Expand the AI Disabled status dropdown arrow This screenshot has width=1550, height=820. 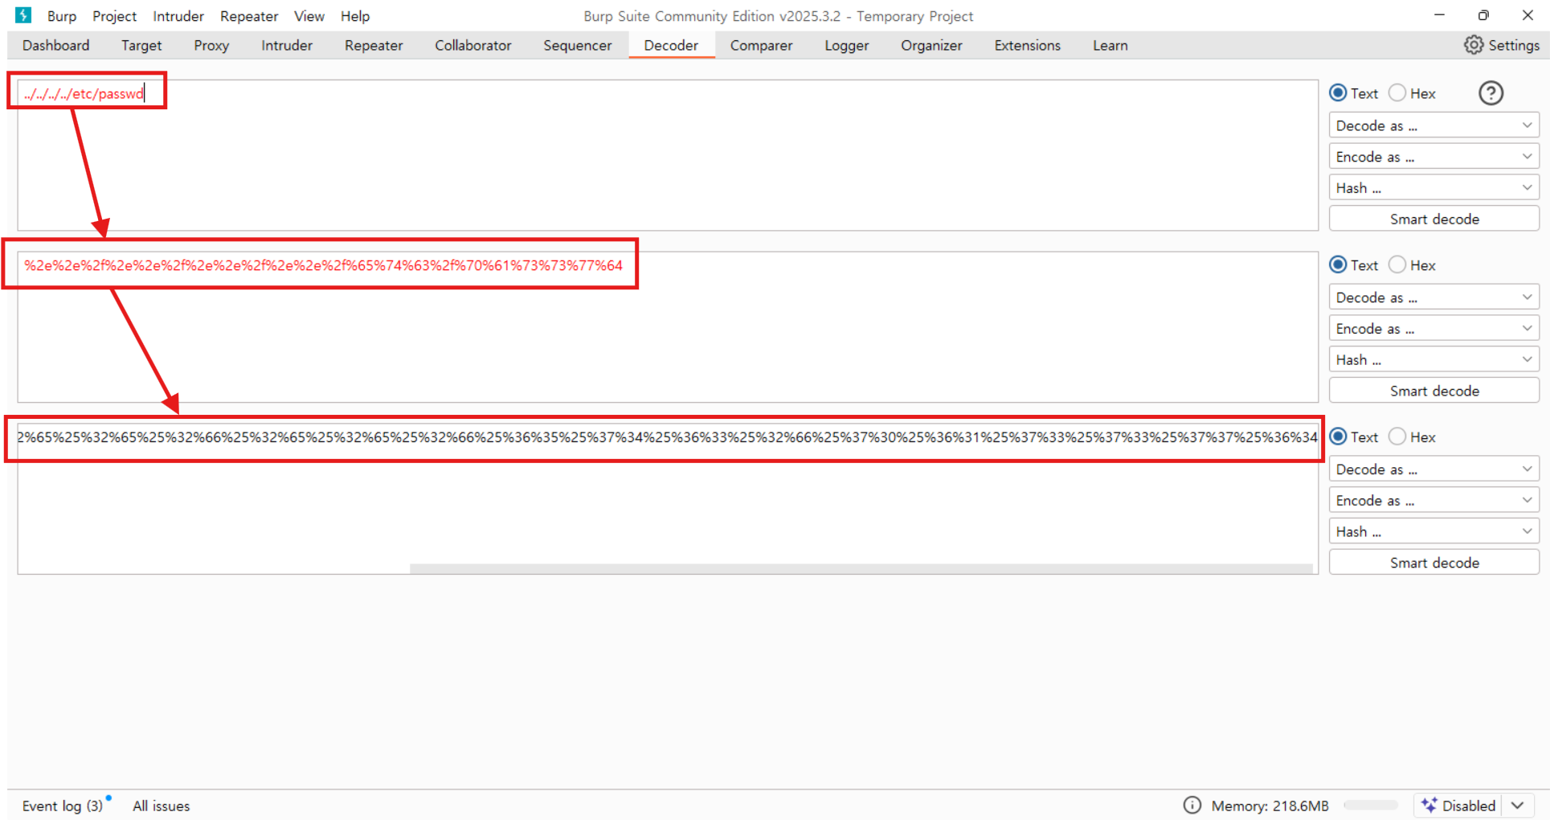1517,806
